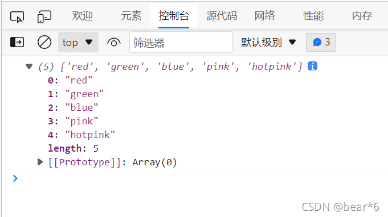This screenshot has height=217, width=388.
Task: Select the 控制台 tab
Action: [x=174, y=16]
